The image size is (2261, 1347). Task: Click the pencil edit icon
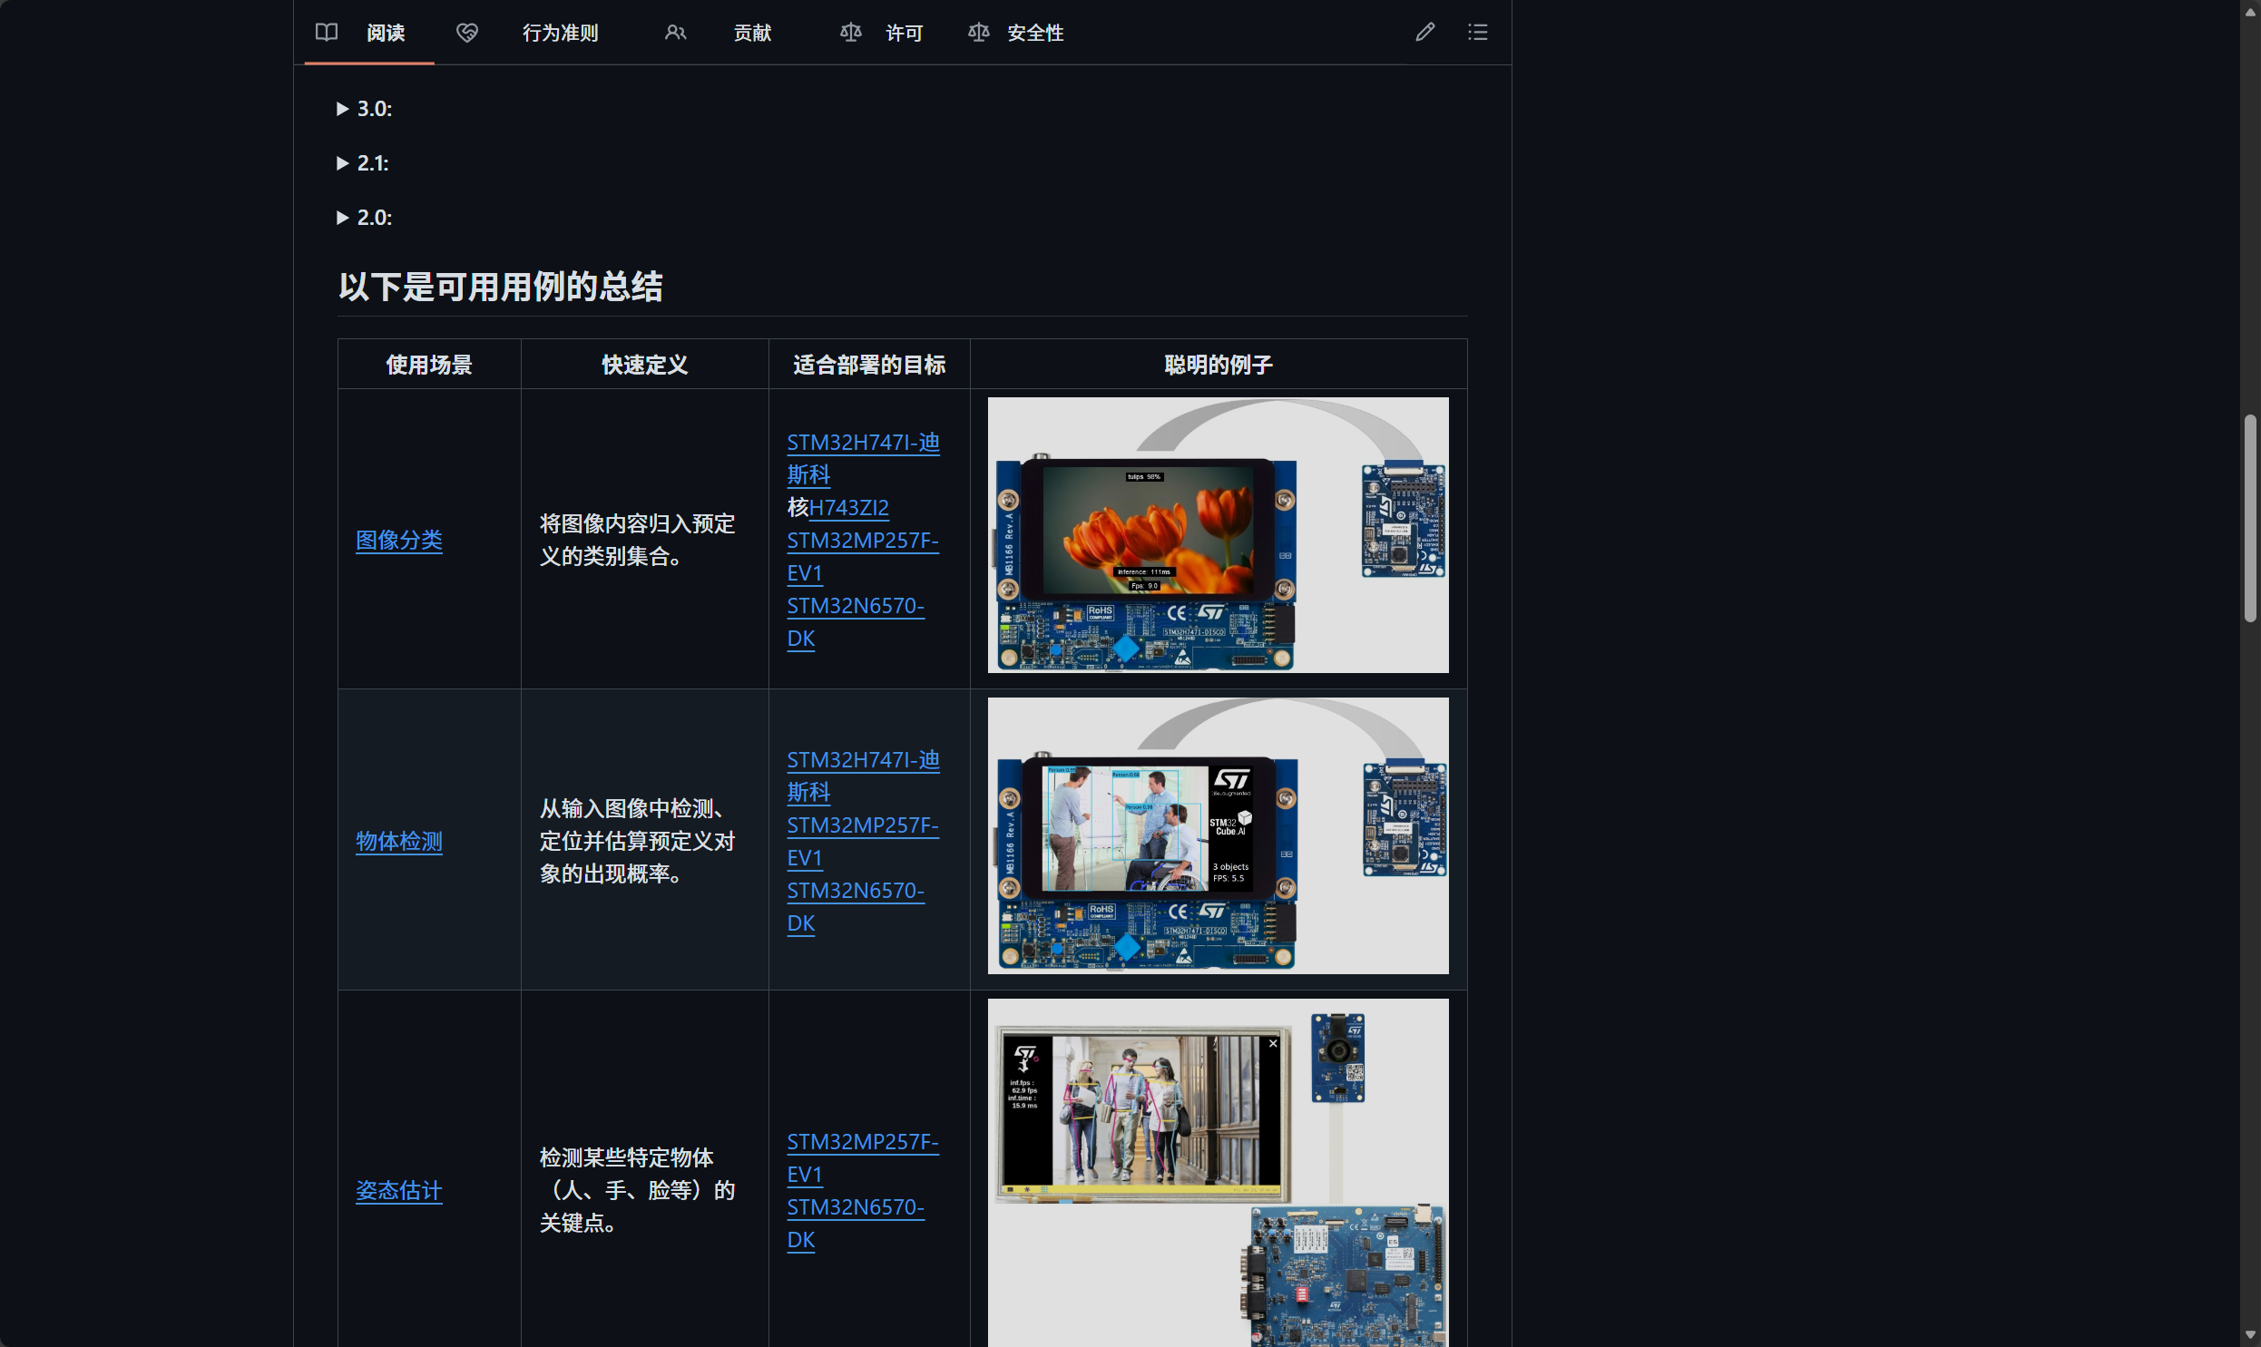point(1425,33)
